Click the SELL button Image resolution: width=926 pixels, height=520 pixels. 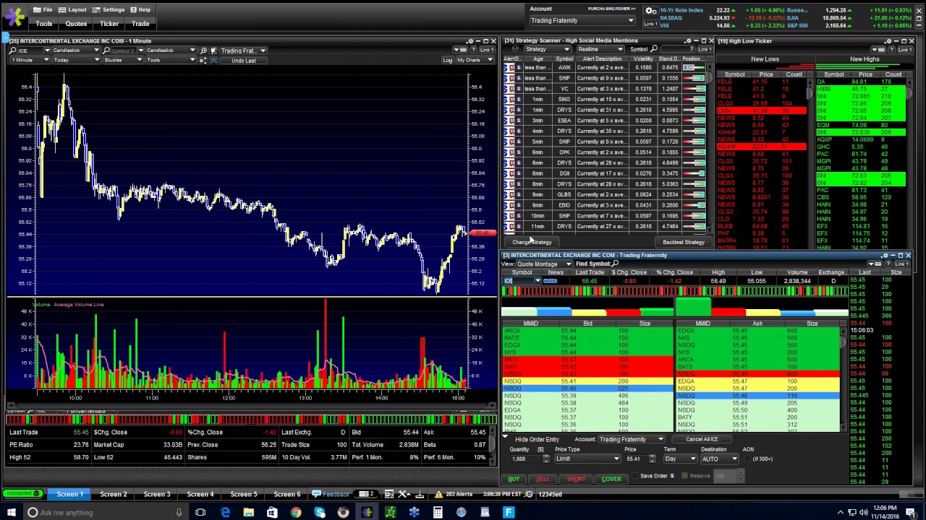click(x=543, y=479)
